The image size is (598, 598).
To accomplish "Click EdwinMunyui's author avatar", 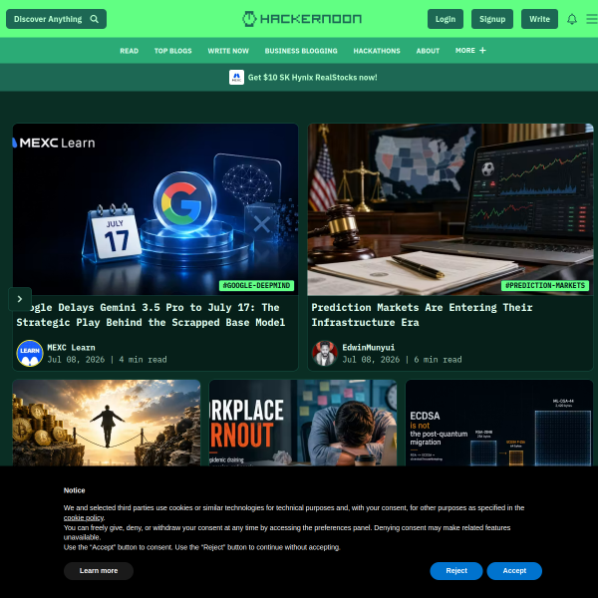I will (325, 353).
